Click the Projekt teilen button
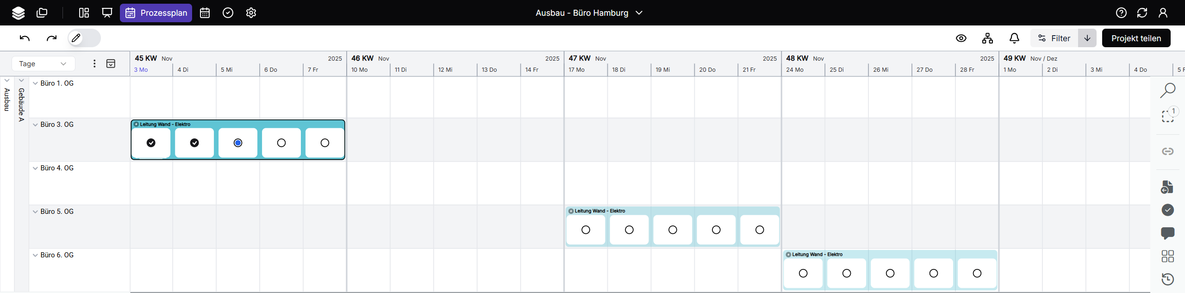 pos(1135,38)
